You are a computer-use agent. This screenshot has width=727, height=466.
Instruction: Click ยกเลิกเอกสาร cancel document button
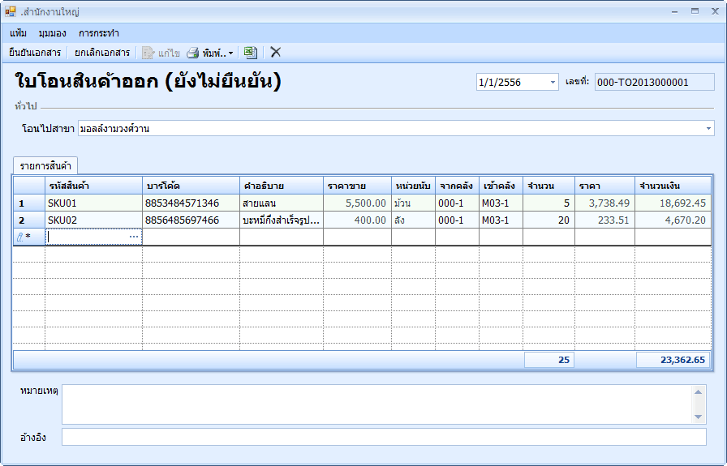point(102,53)
